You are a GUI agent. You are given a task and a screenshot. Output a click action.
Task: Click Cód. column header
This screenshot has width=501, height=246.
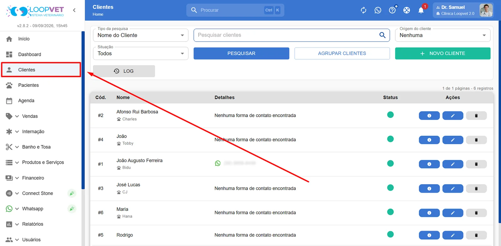coord(101,97)
